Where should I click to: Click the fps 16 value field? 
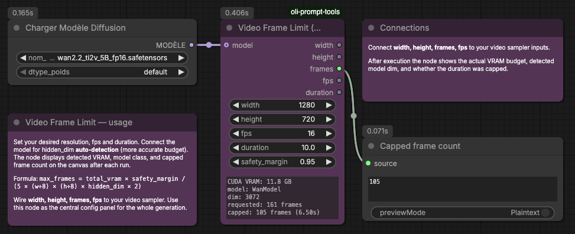(x=282, y=134)
